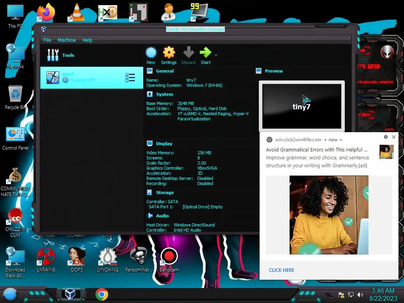Click the Action Center flag tray icon
404x303 pixels.
pos(341,294)
